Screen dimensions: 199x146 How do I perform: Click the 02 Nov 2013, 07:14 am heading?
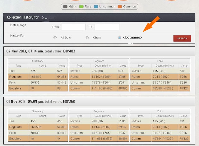coord(25,51)
